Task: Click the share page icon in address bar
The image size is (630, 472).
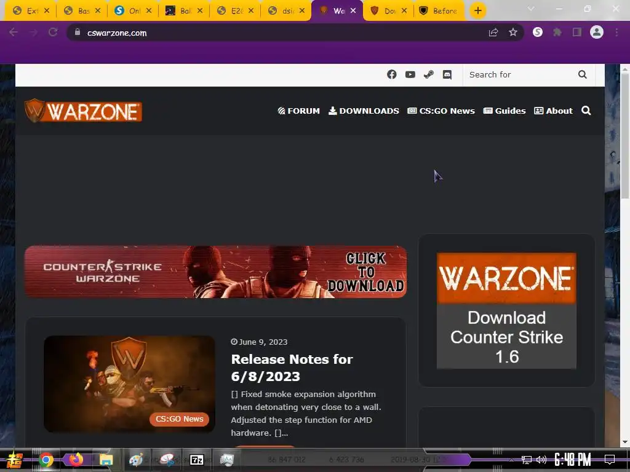Action: [493, 33]
